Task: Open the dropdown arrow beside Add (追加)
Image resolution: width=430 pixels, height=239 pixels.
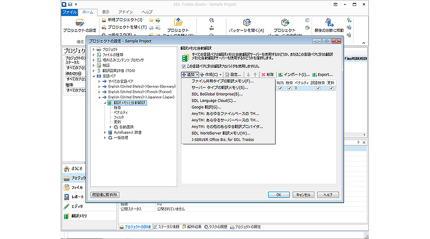Action: pyautogui.click(x=197, y=75)
